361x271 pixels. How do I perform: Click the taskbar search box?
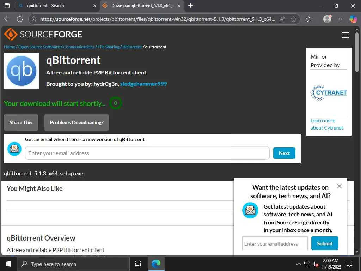coord(73,264)
